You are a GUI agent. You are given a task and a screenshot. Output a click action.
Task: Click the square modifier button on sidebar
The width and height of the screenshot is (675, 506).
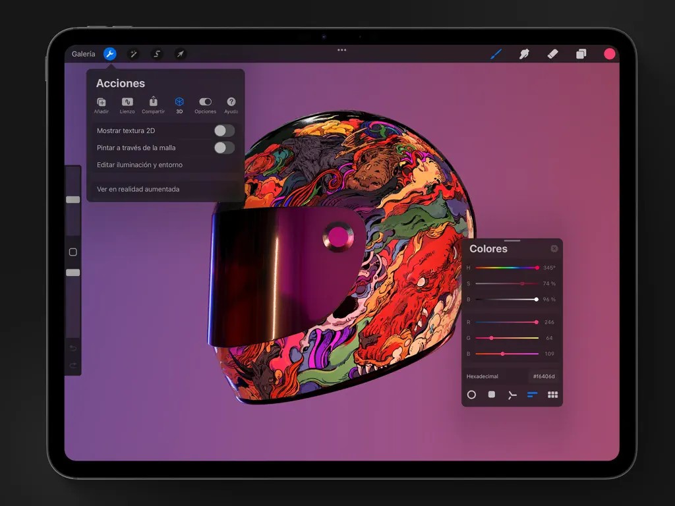click(73, 252)
